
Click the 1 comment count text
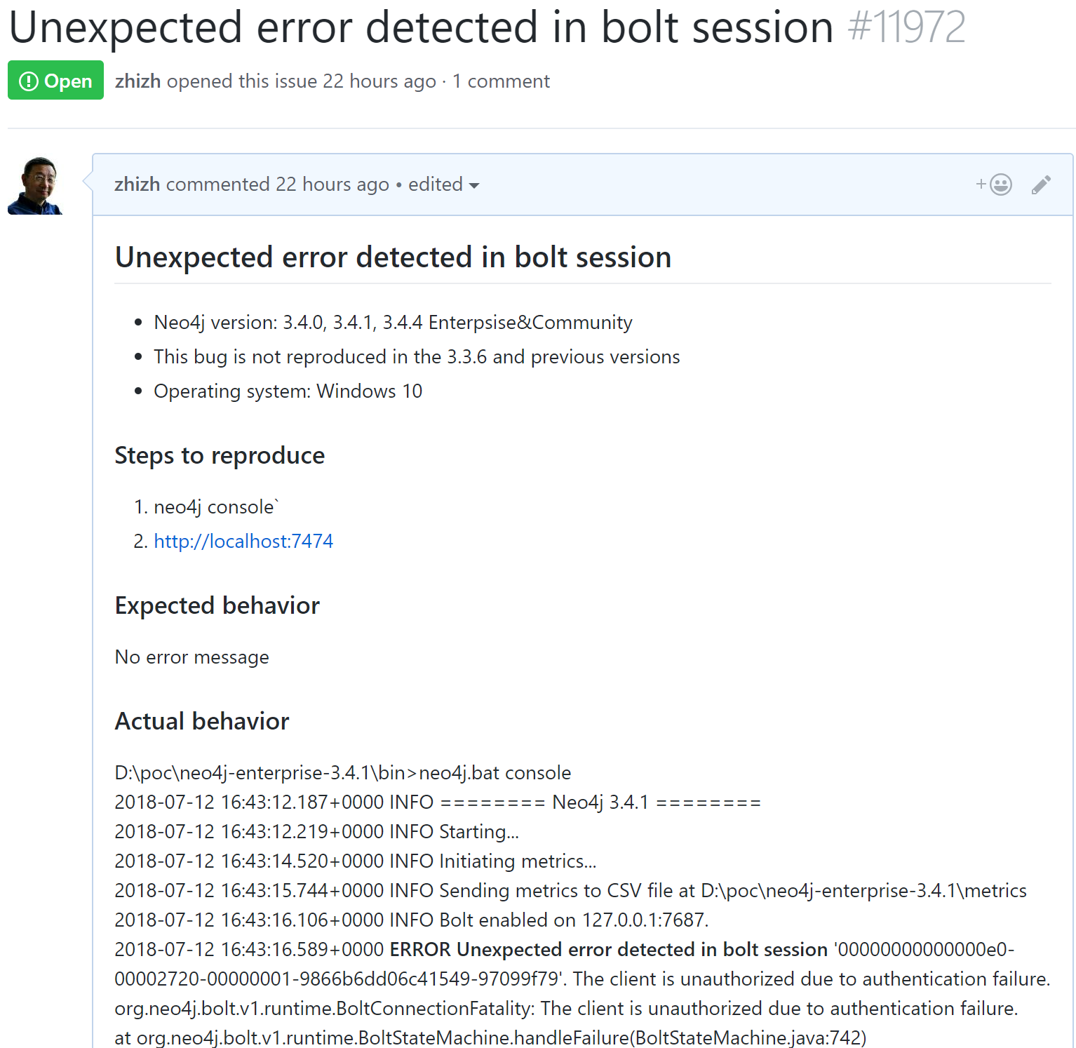501,81
